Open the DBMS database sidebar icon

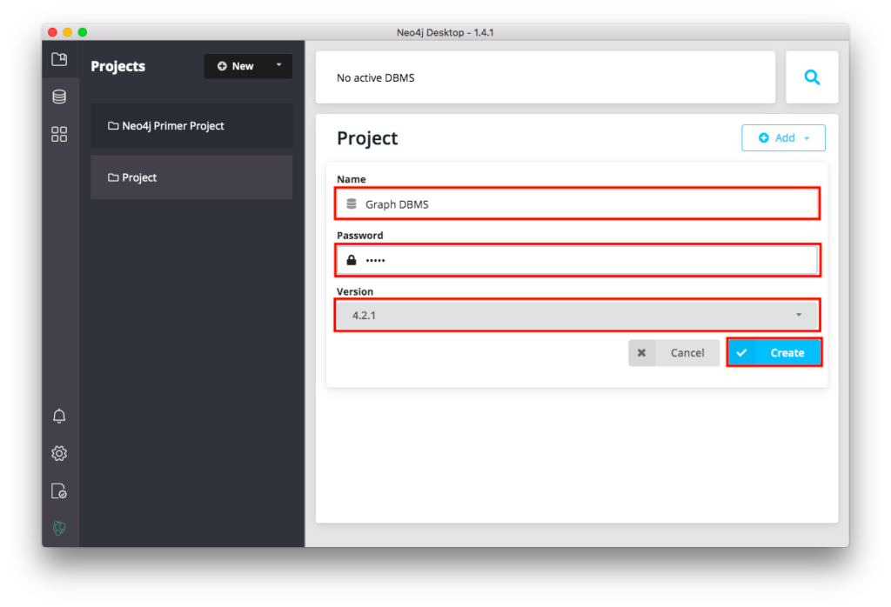pyautogui.click(x=59, y=97)
